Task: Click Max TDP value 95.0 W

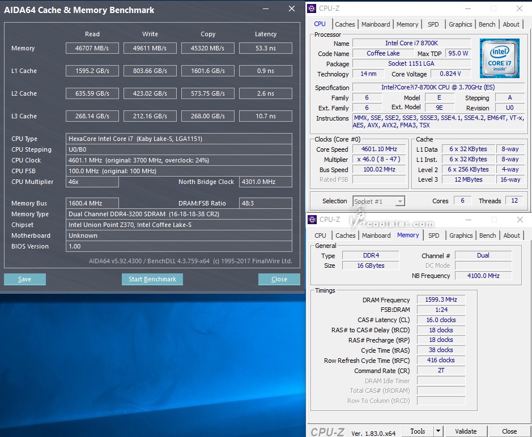Action: (458, 53)
